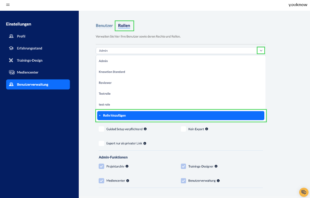Show info for Projektarchiv
Screen dimensions: 310x198
coord(127,166)
